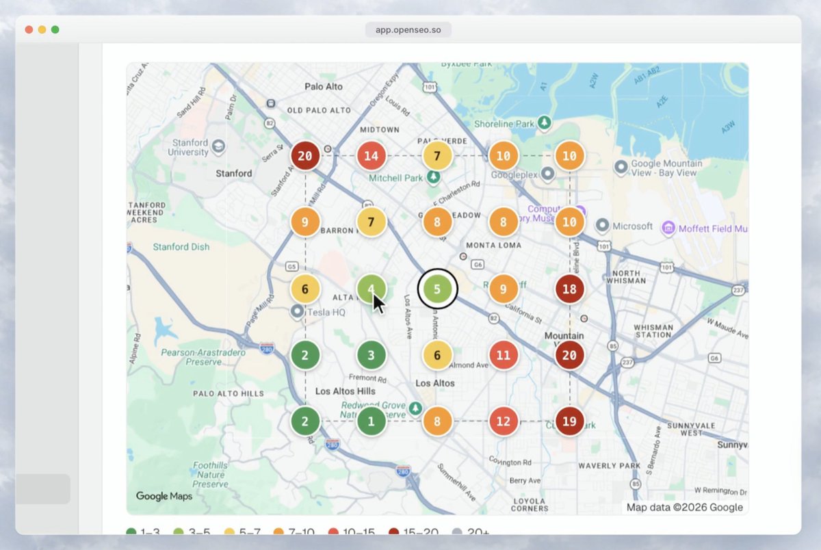821x550 pixels.
Task: Click the Shoreline Park tree icon
Action: click(x=545, y=122)
